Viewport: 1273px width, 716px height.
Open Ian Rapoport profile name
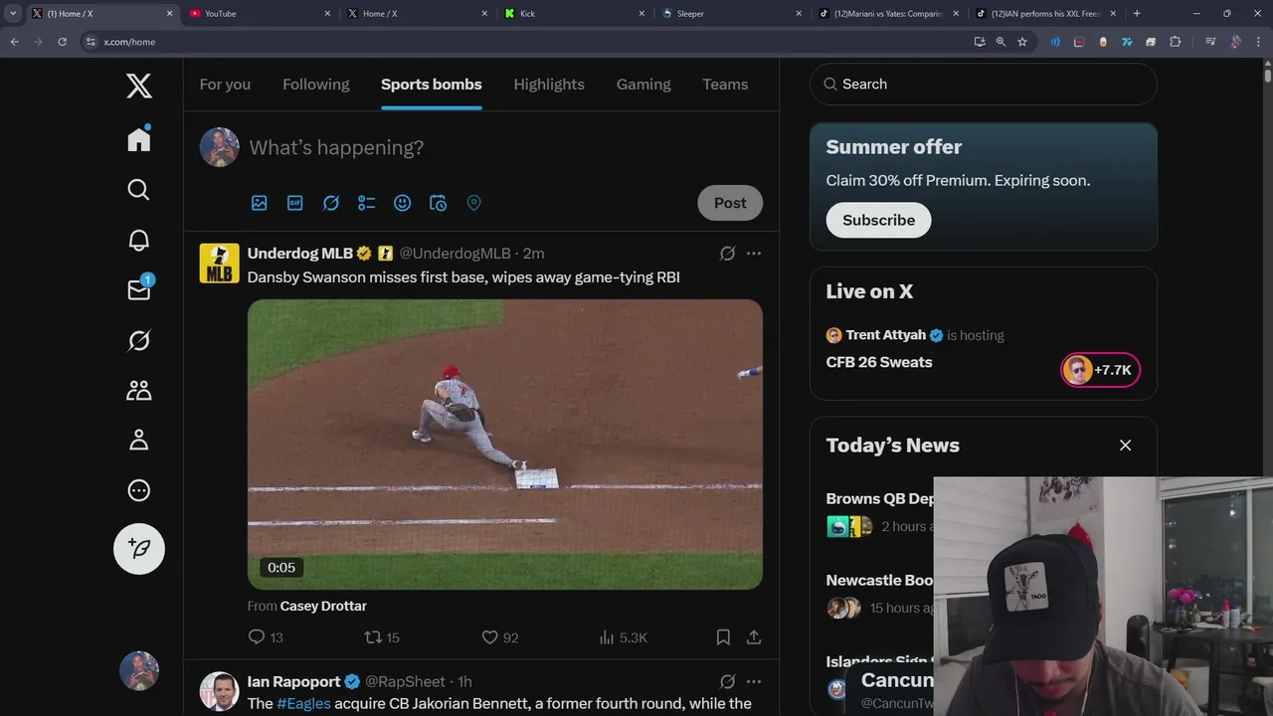[x=294, y=681]
